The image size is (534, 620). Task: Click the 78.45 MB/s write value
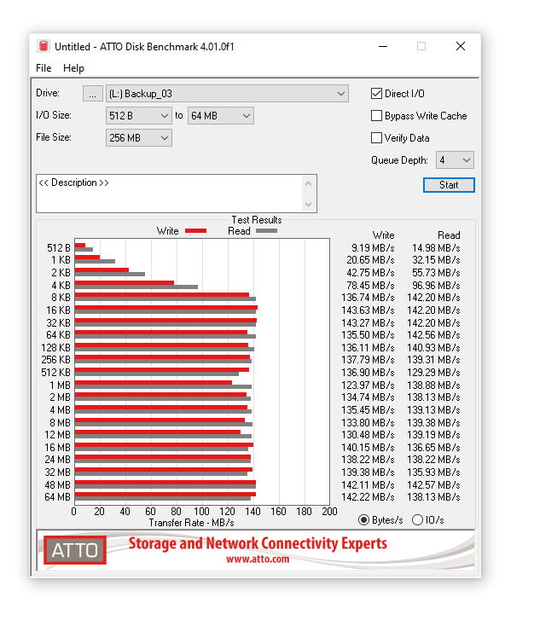pos(370,286)
